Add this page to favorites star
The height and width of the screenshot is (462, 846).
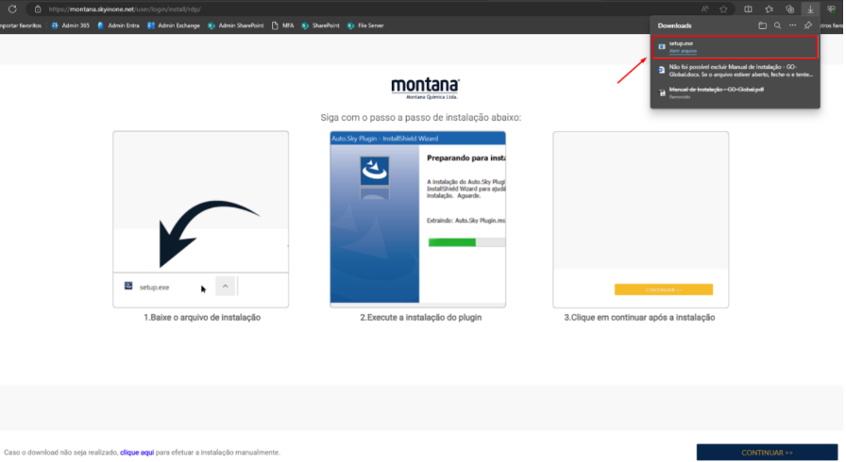723,8
